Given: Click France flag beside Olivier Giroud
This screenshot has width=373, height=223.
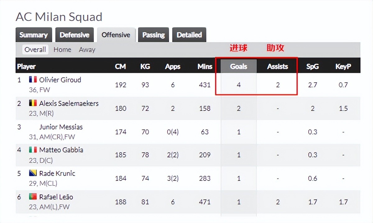Looking at the screenshot, I should coord(33,80).
